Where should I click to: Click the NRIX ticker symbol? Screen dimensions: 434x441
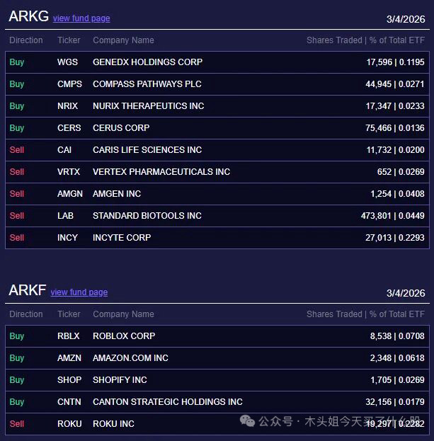click(x=69, y=106)
